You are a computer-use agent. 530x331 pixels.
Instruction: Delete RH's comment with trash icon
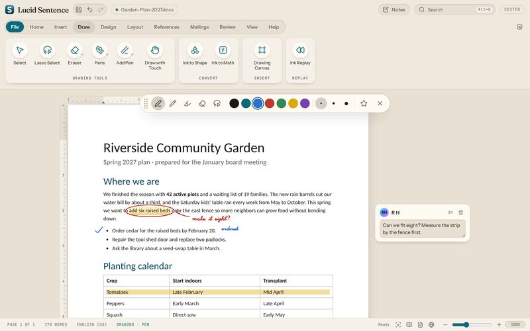coord(460,213)
